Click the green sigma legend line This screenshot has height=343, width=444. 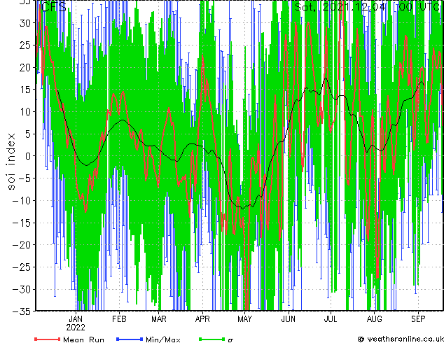click(x=212, y=339)
